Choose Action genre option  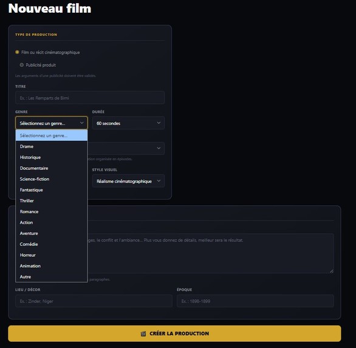click(52, 222)
